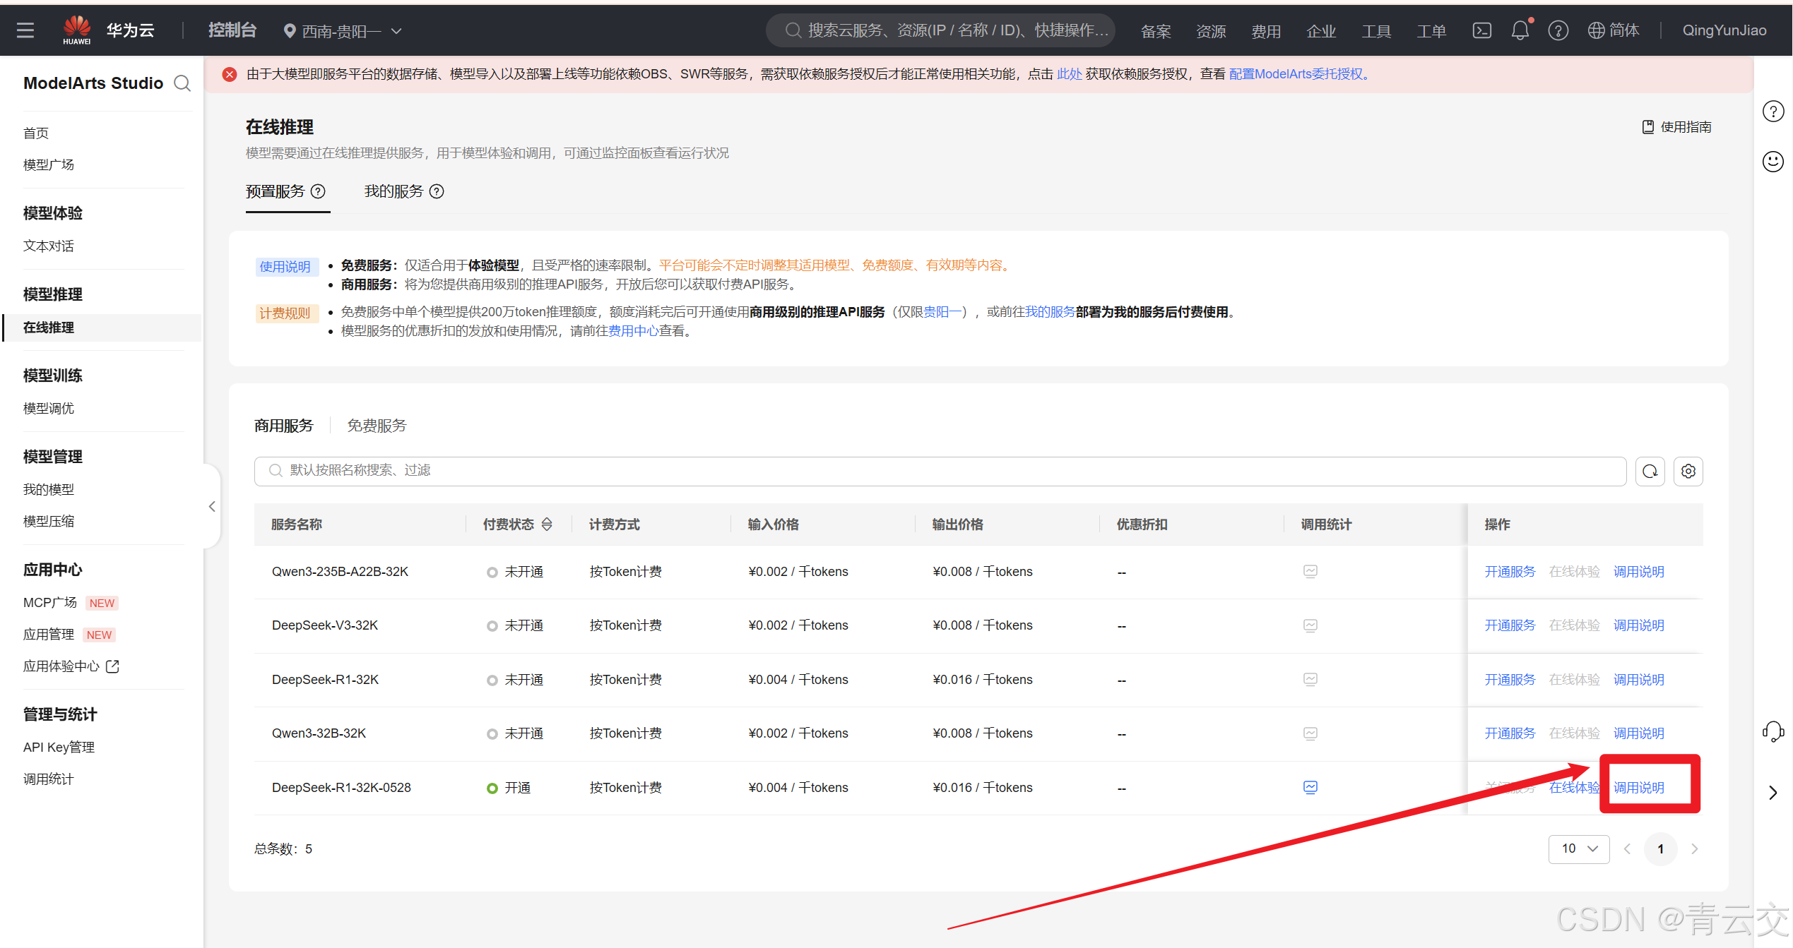This screenshot has width=1793, height=948.
Task: Click right-side help circle icon
Action: click(x=1773, y=112)
